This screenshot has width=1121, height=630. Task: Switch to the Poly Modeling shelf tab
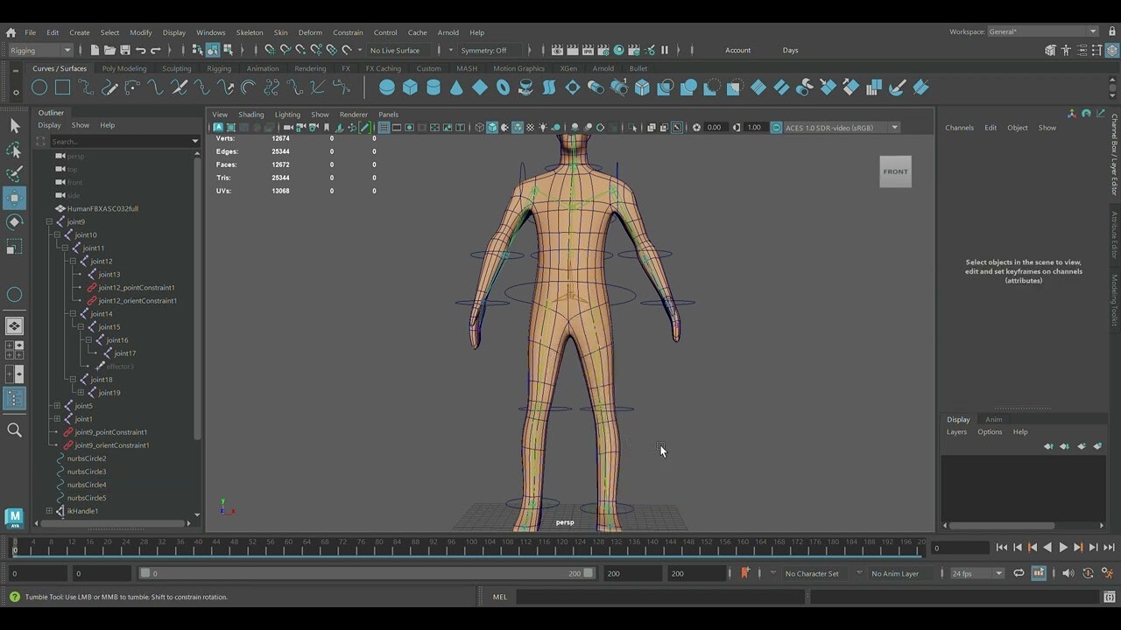[123, 68]
